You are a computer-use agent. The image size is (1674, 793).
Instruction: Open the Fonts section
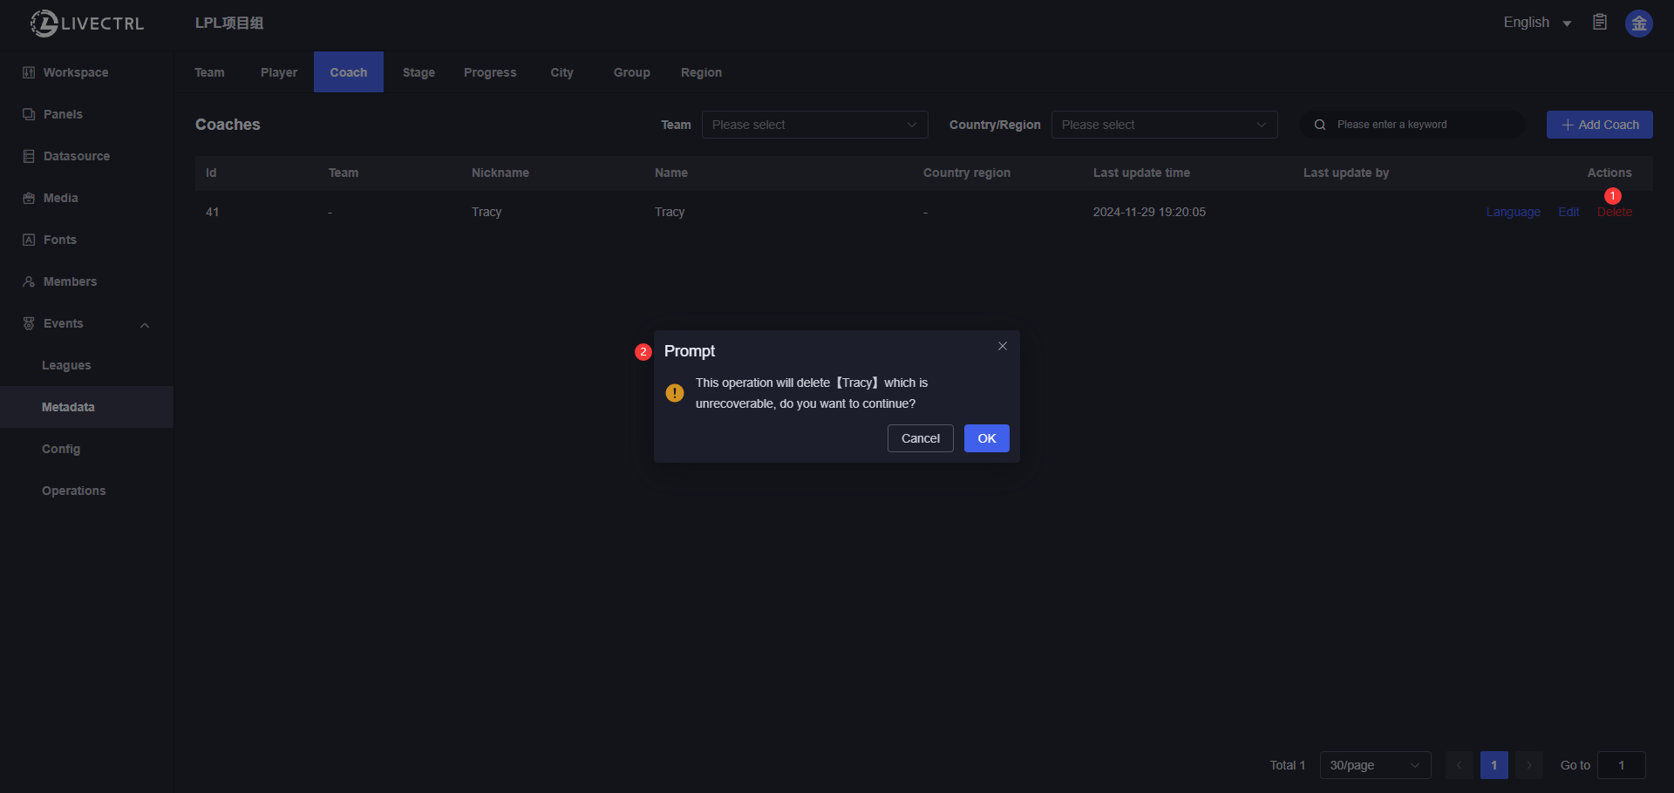coord(59,240)
